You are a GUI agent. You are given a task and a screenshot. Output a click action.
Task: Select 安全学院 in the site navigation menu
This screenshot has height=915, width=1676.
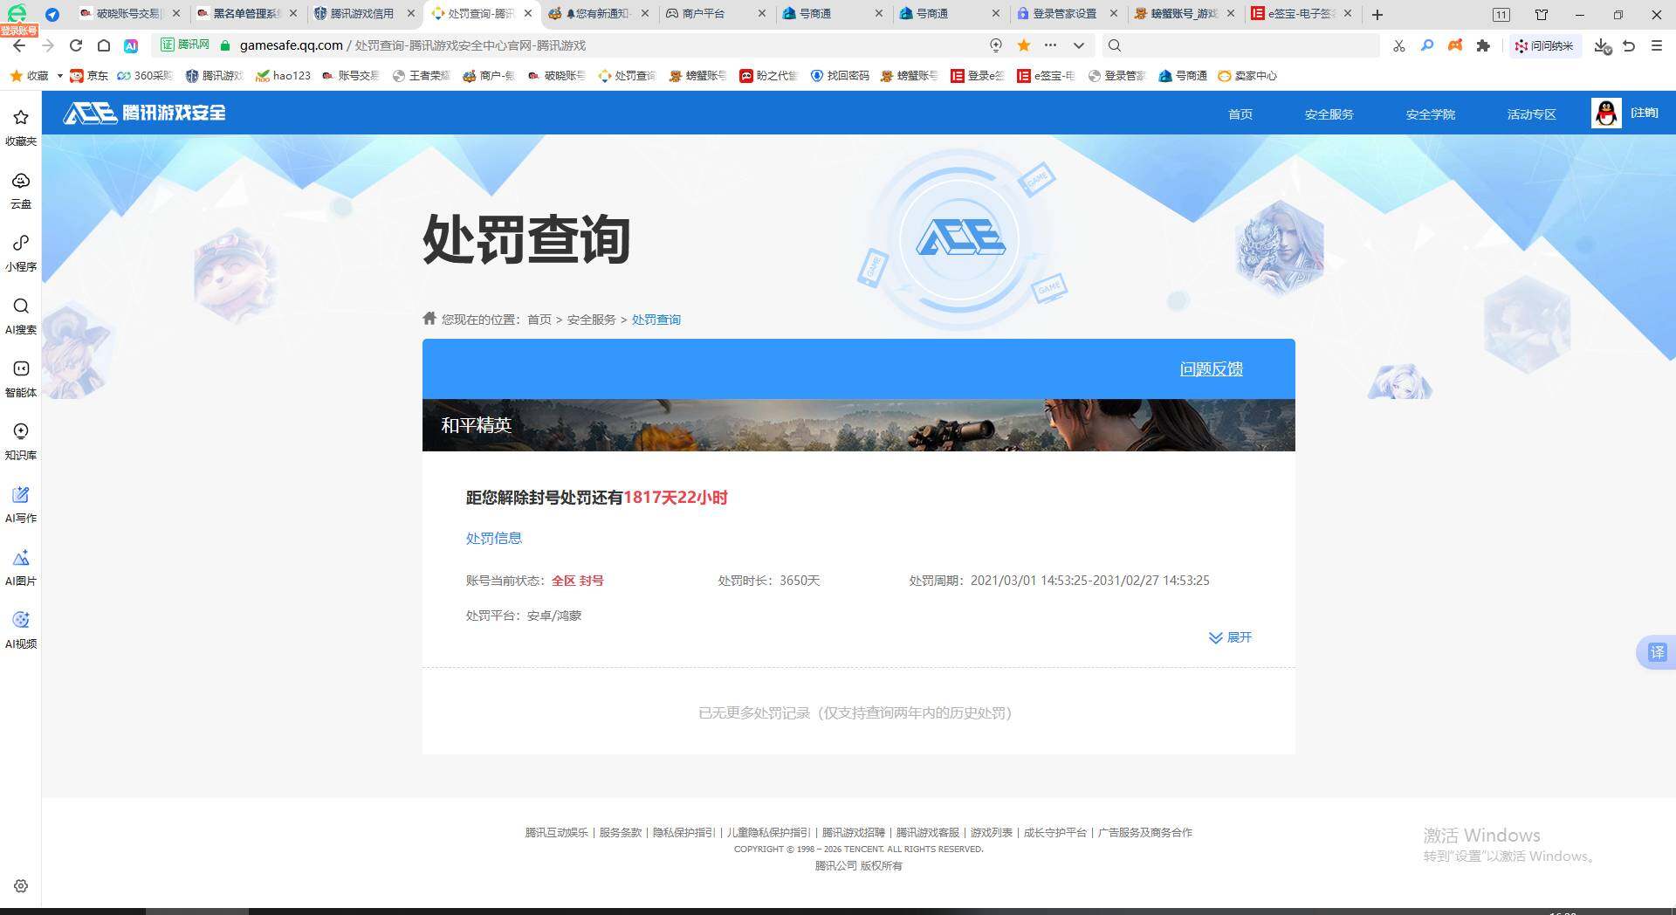1430,114
